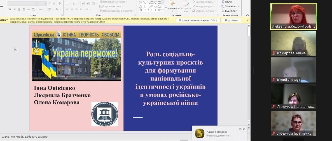Click the increase font size icon
Viewport: 332px width, 141px height.
coord(50,3)
